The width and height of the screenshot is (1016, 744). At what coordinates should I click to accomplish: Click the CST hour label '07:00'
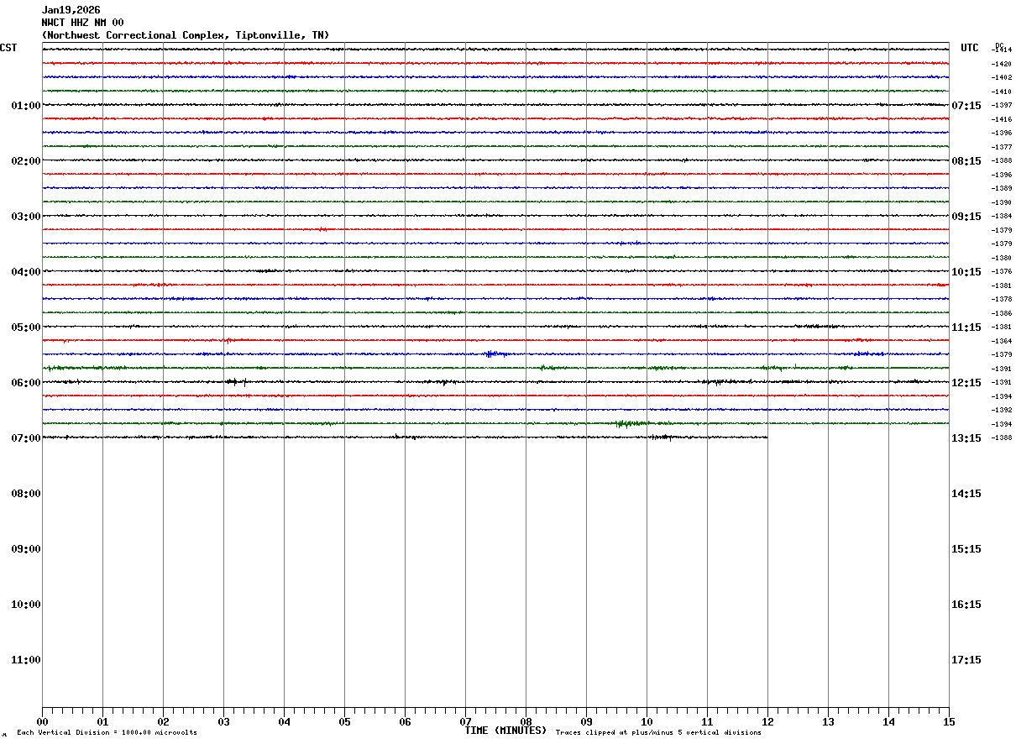pyautogui.click(x=26, y=438)
